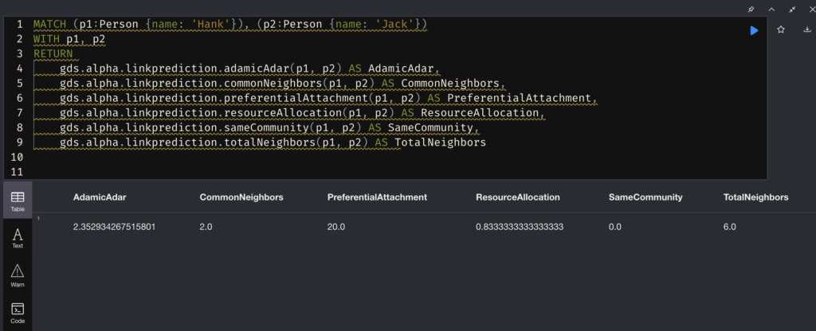The width and height of the screenshot is (816, 331).
Task: Pin the query result frame
Action: point(749,9)
